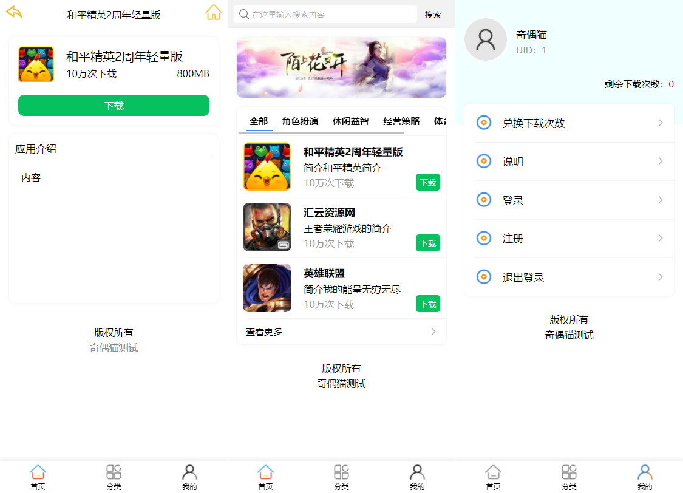Select the 经营策略 category tab
The image size is (683, 493).
[401, 121]
